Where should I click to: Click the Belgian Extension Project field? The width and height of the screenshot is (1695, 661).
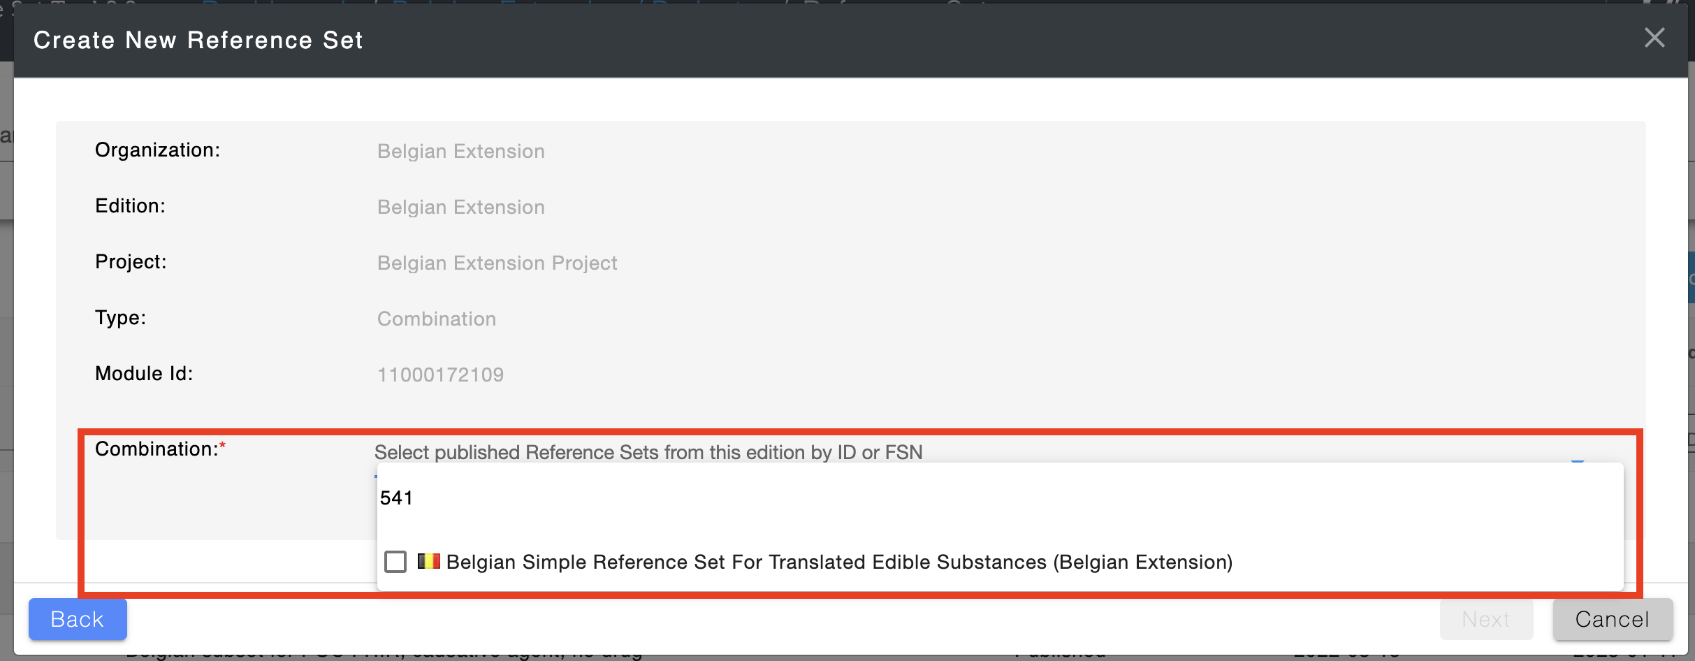click(497, 263)
